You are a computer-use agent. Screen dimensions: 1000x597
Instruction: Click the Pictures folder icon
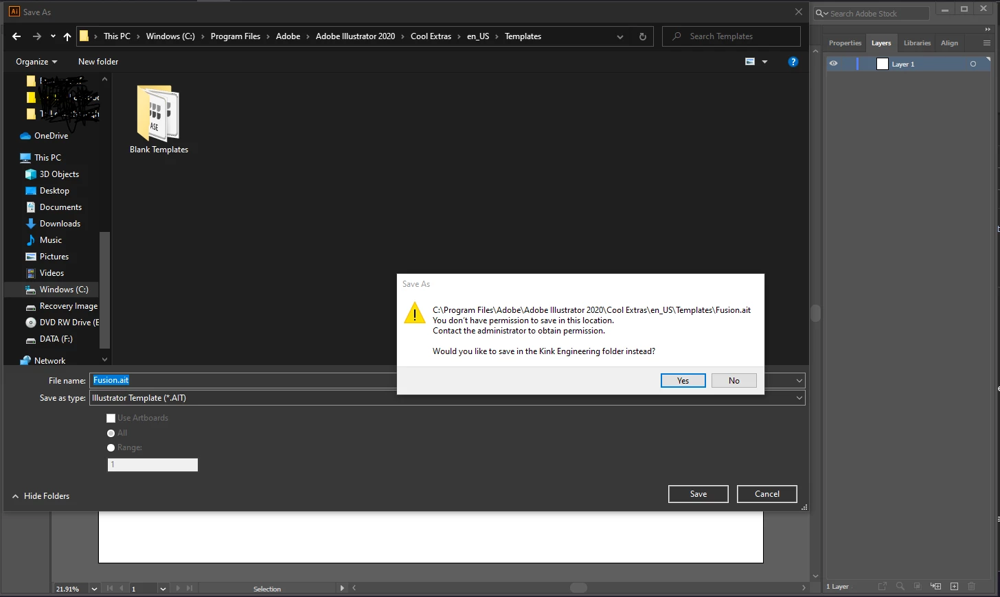coord(30,257)
